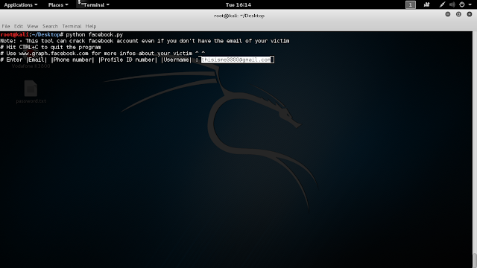The width and height of the screenshot is (477, 268).
Task: Click the clock showing Tue 16:14
Action: coord(238,5)
